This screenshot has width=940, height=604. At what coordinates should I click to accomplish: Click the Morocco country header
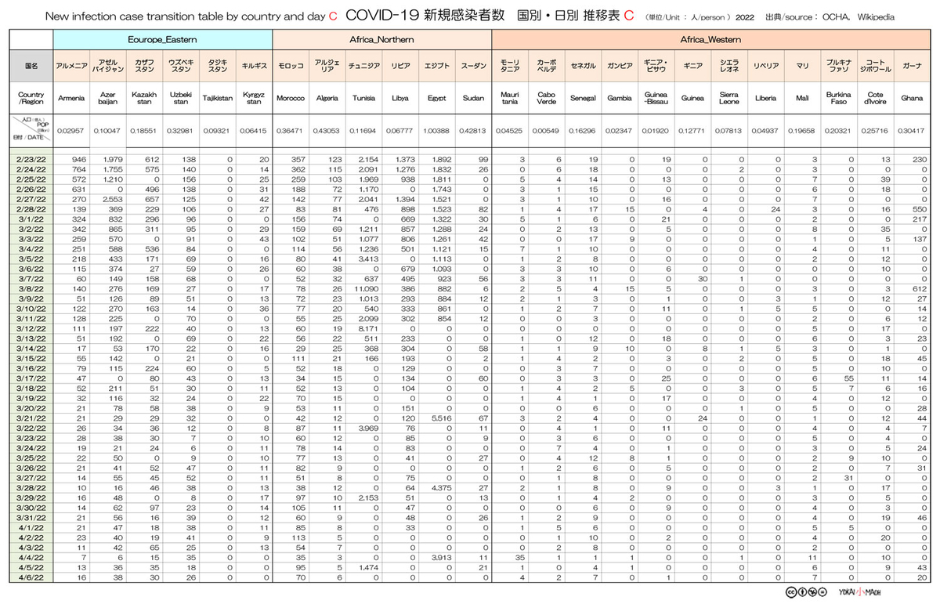291,99
